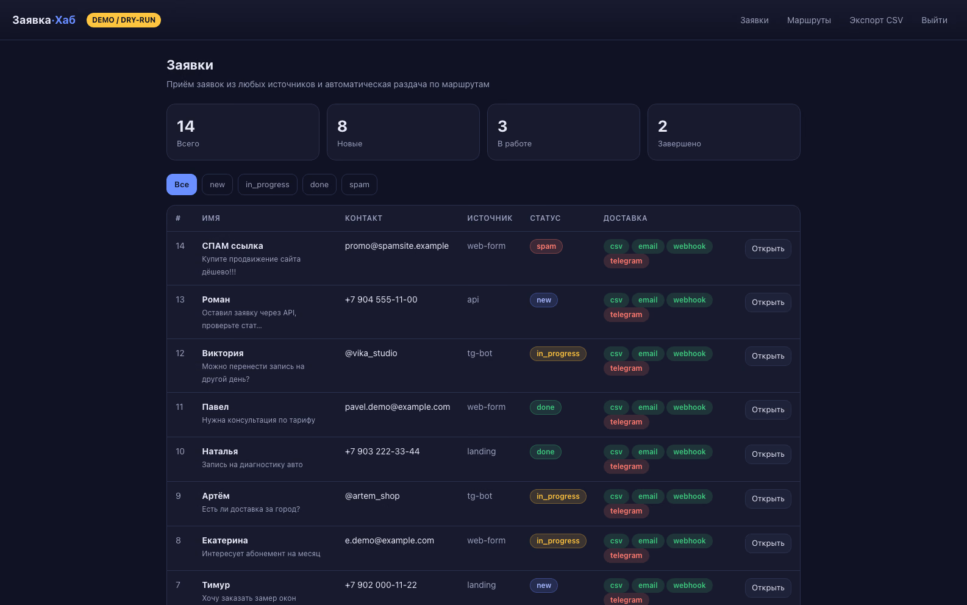Click the В работе 3 stat card
The image size is (967, 605).
click(563, 132)
